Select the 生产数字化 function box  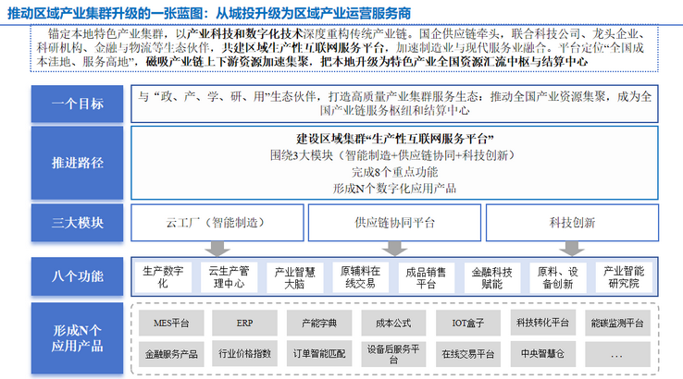165,277
